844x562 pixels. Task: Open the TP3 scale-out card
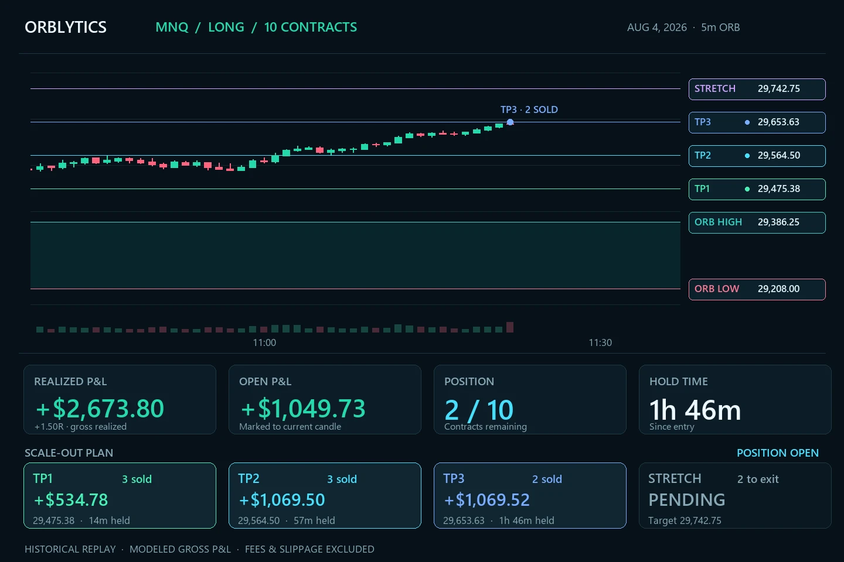530,496
